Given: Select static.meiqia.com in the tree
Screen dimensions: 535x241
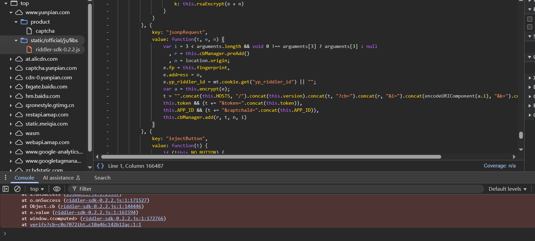Looking at the screenshot, I should (47, 124).
